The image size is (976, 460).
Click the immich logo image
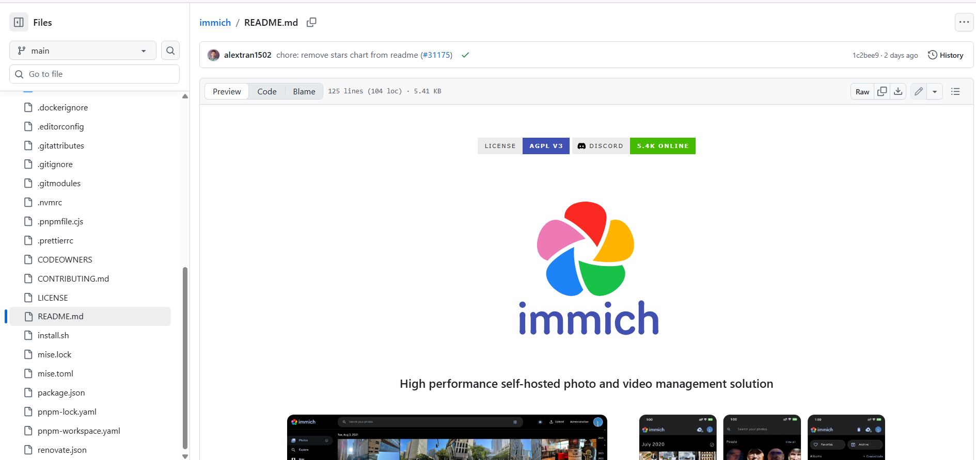(588, 268)
